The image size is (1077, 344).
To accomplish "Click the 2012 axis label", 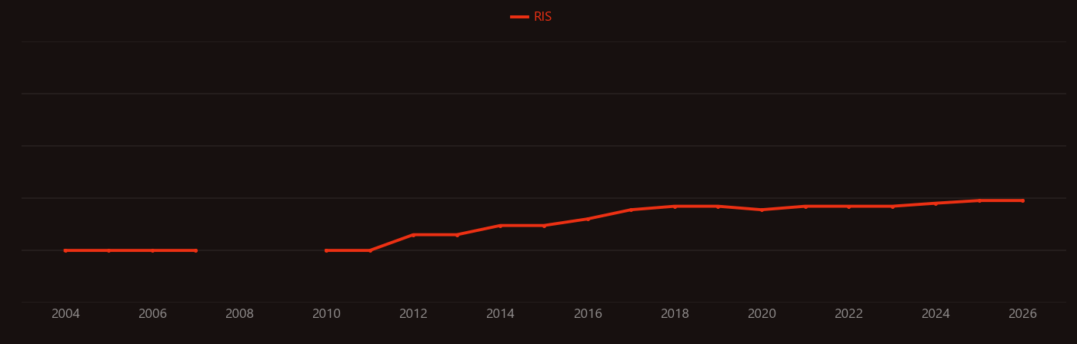I will 413,314.
